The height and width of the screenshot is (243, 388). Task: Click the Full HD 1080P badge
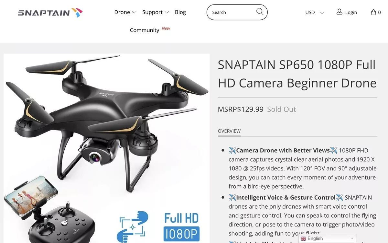[181, 227]
